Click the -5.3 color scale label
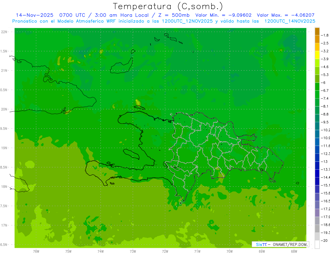This screenshot has width=330, height=255. pos(325,75)
